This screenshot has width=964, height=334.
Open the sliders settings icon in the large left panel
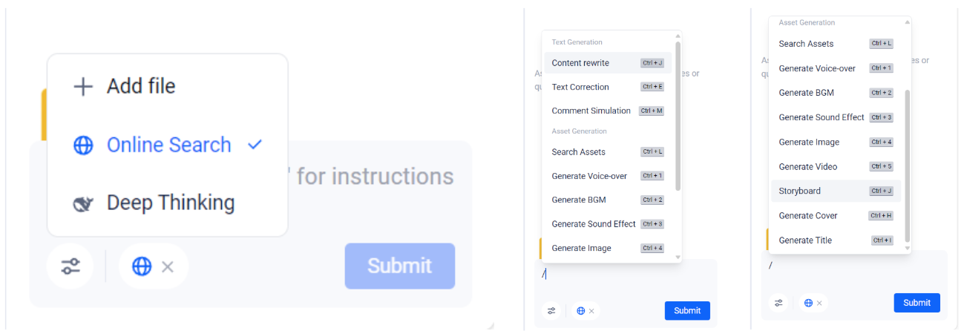70,266
